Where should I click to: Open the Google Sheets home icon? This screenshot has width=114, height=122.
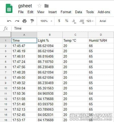click(9, 8)
